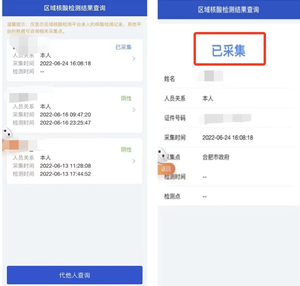Select the 已采集 status in first record
This screenshot has height=286, width=300.
[x=123, y=47]
